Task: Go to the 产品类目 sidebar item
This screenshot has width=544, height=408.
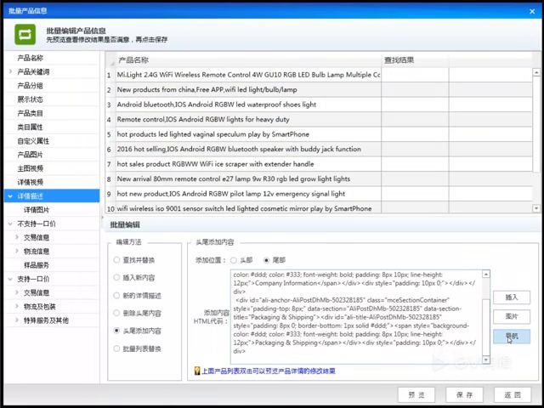Action: click(x=31, y=113)
